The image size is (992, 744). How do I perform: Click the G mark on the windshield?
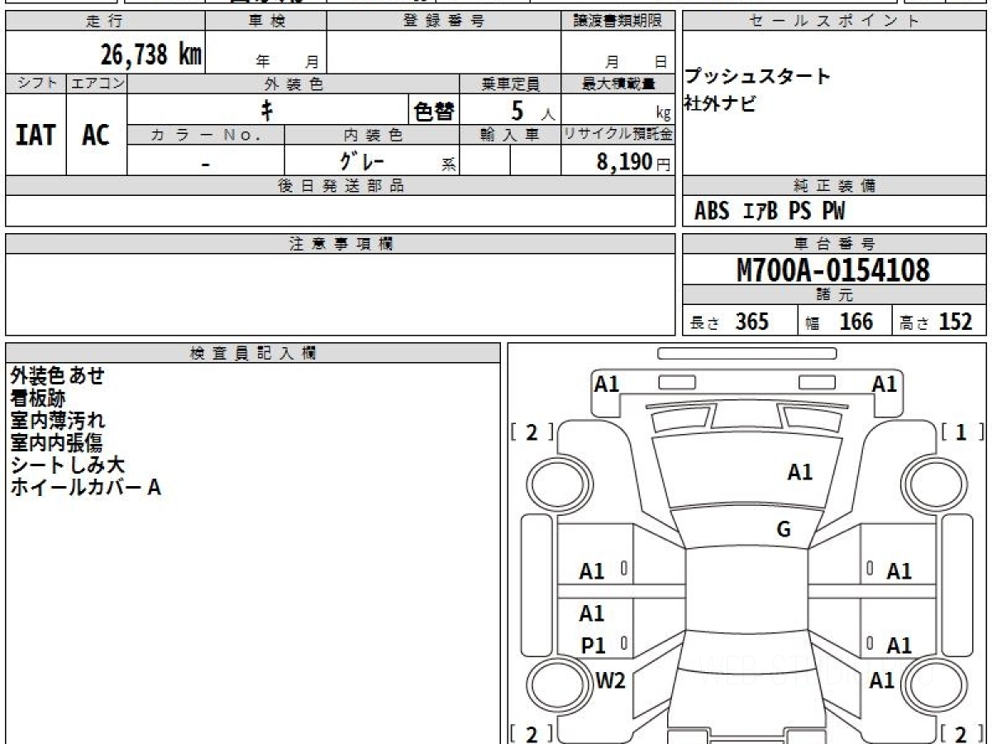click(x=784, y=530)
